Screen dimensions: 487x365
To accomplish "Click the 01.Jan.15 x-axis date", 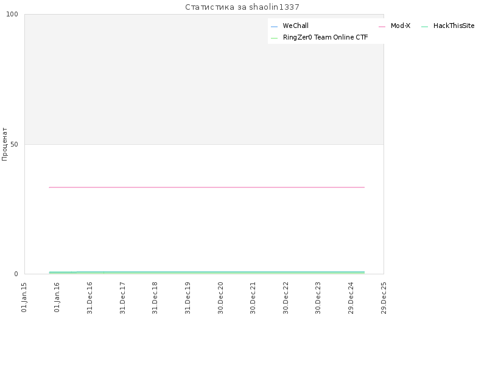I will [x=24, y=297].
